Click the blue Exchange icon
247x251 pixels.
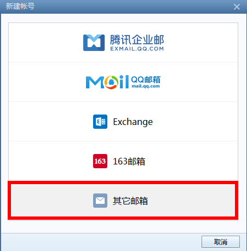[x=100, y=122]
